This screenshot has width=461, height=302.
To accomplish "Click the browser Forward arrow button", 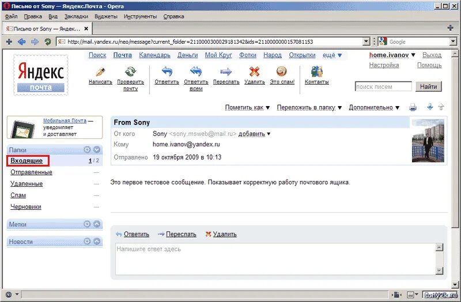I will [35, 41].
